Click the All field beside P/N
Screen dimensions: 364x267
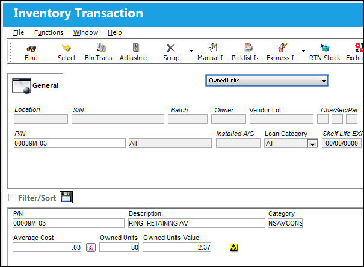pos(170,143)
